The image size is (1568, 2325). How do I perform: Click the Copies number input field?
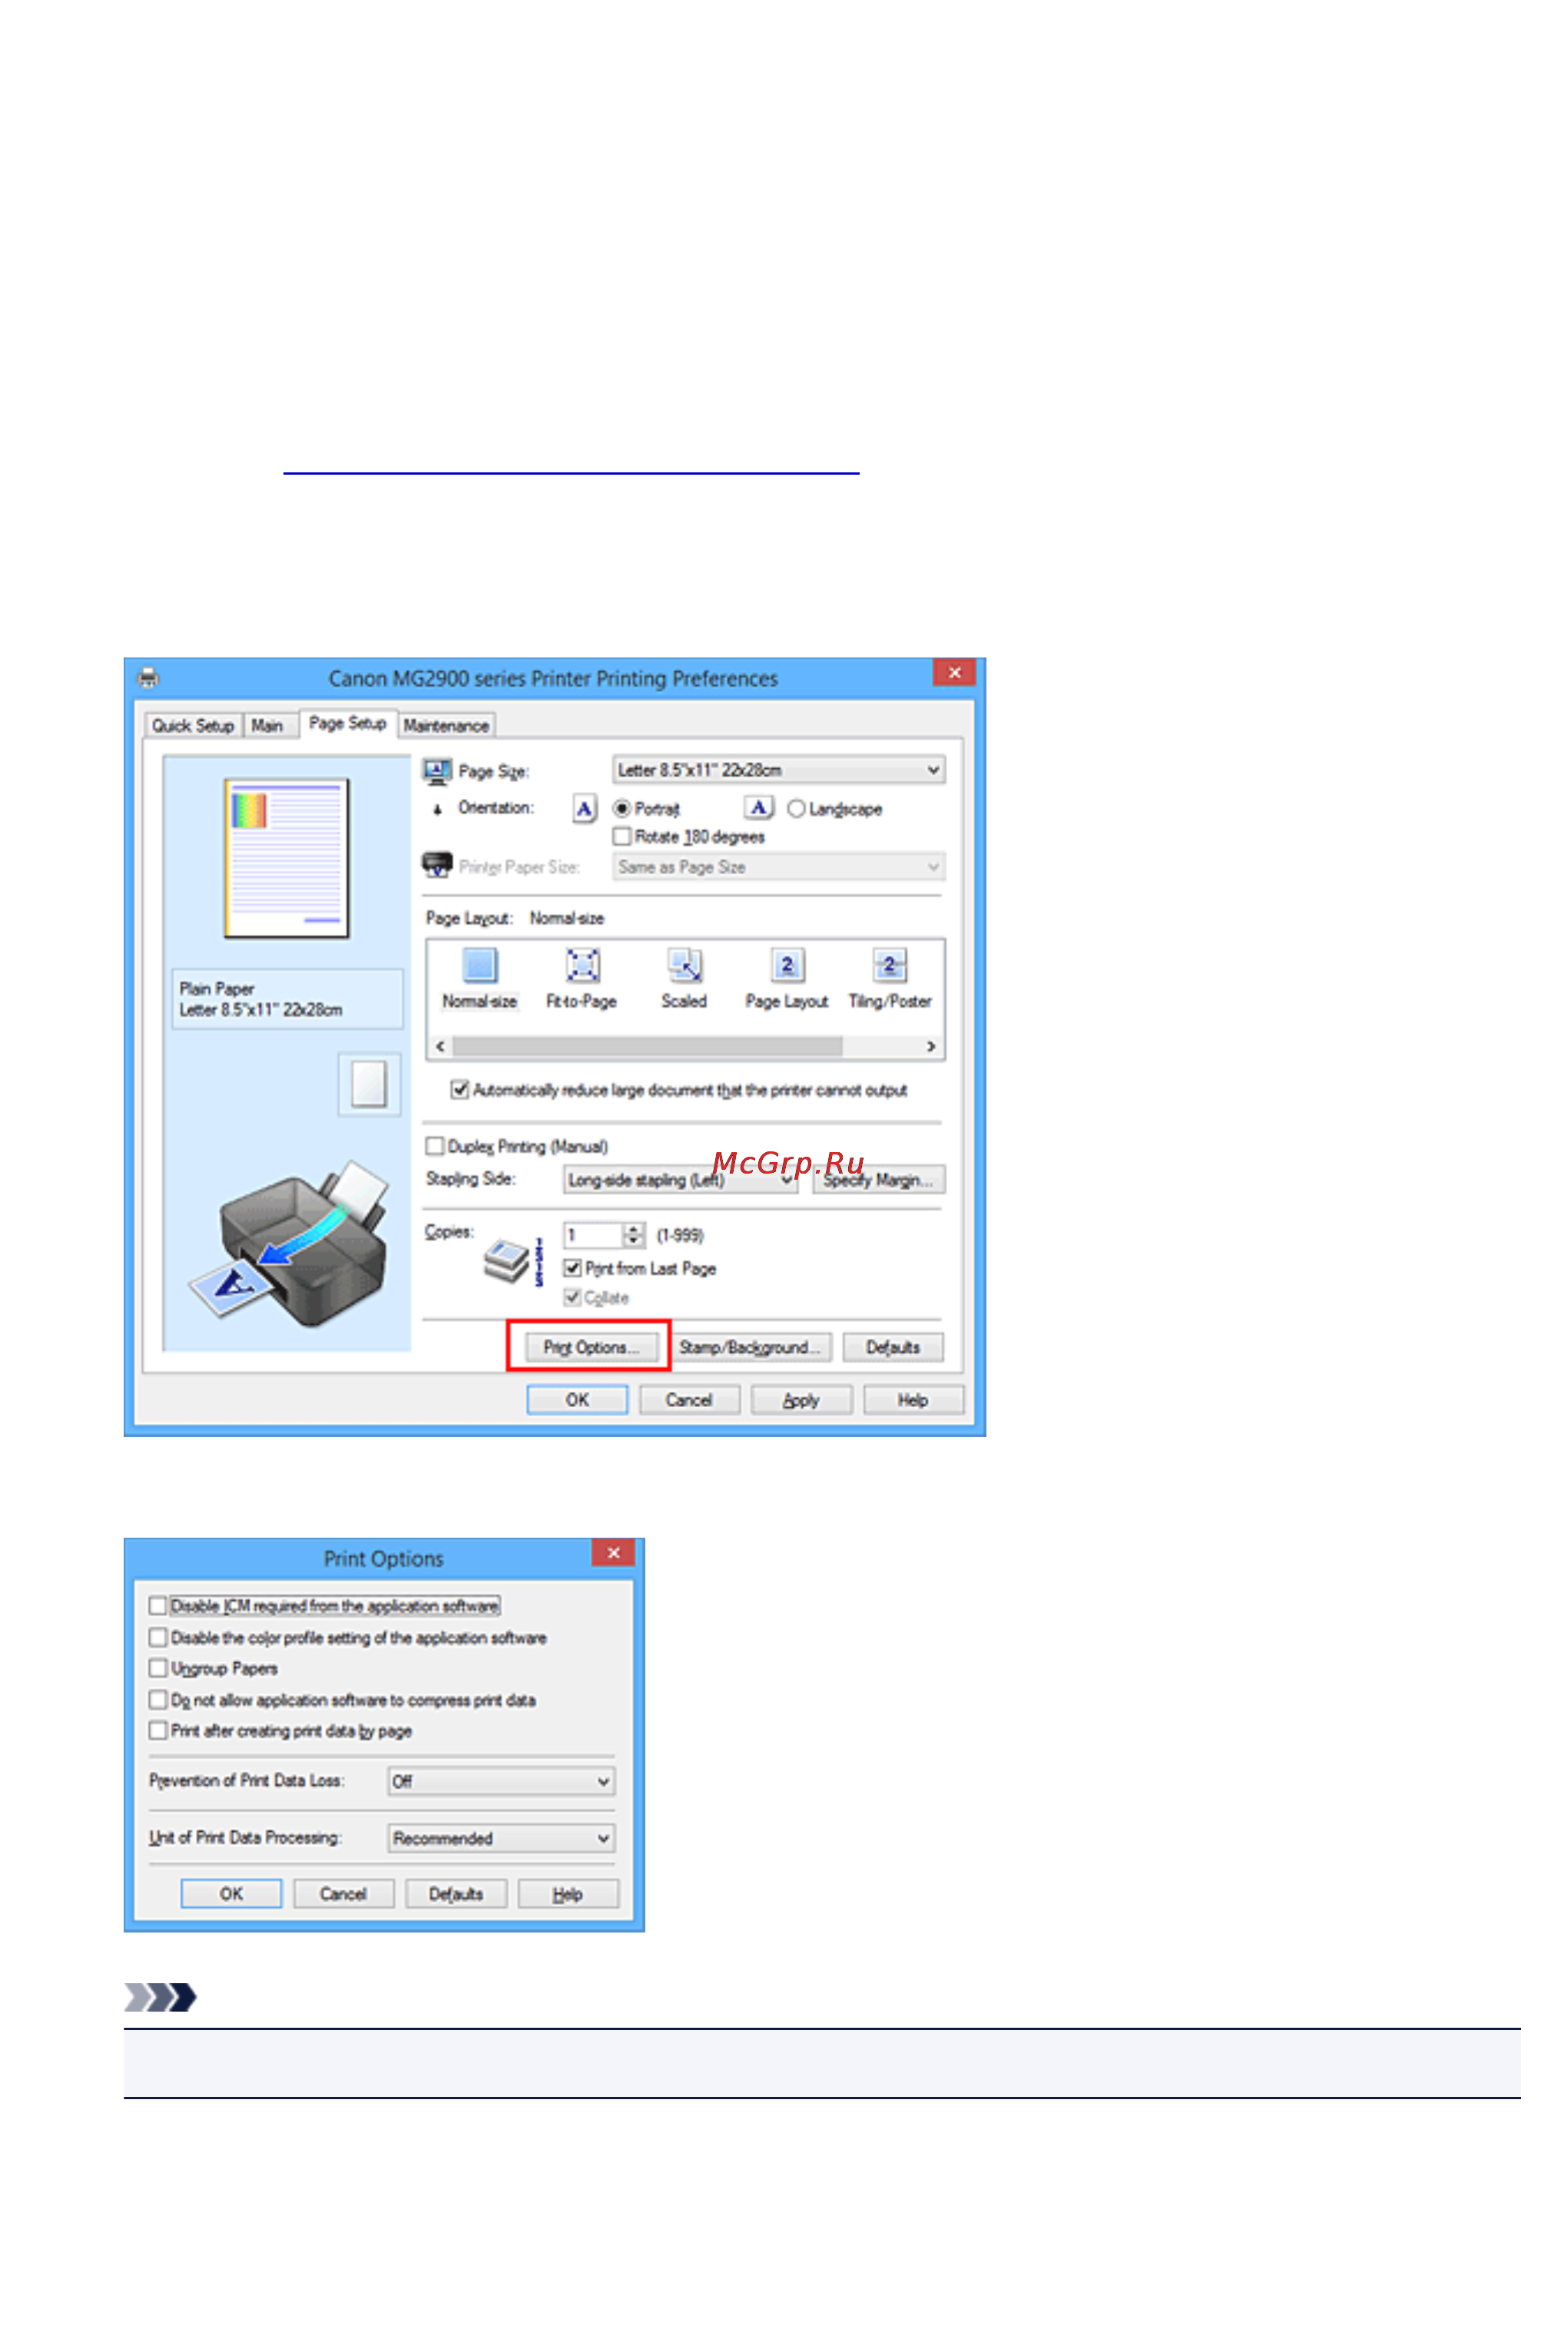tap(593, 1236)
